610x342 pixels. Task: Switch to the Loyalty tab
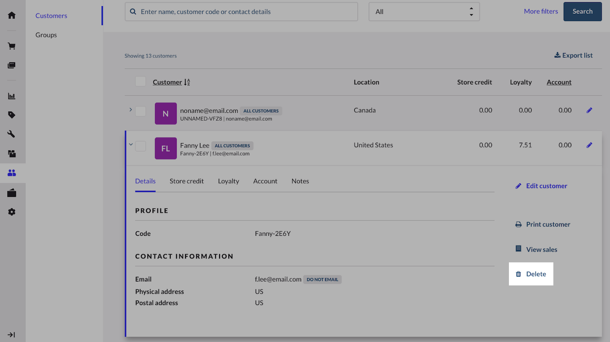point(228,181)
